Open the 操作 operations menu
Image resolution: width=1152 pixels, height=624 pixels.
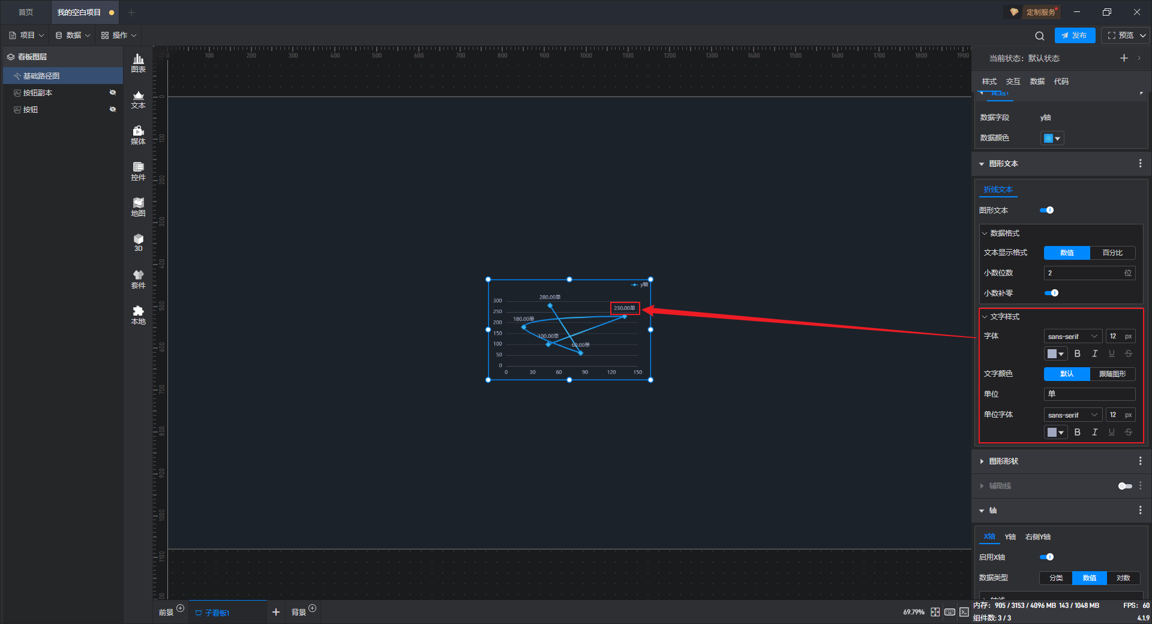119,35
